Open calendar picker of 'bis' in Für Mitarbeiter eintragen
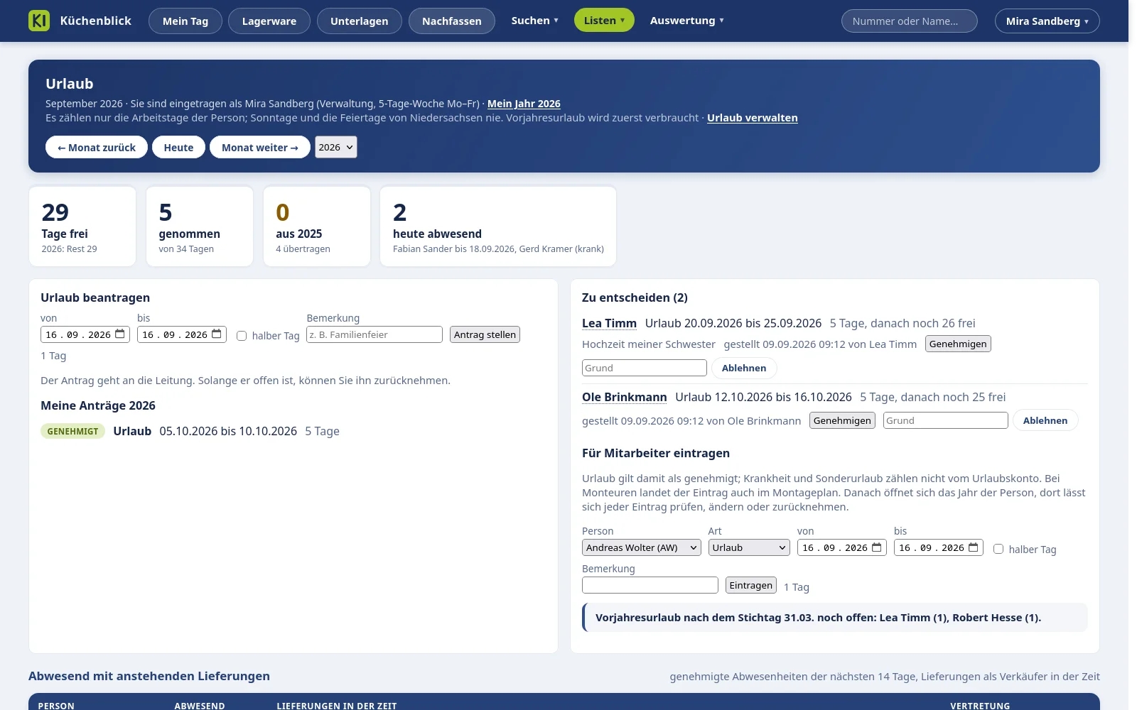This screenshot has height=710, width=1137. click(974, 547)
